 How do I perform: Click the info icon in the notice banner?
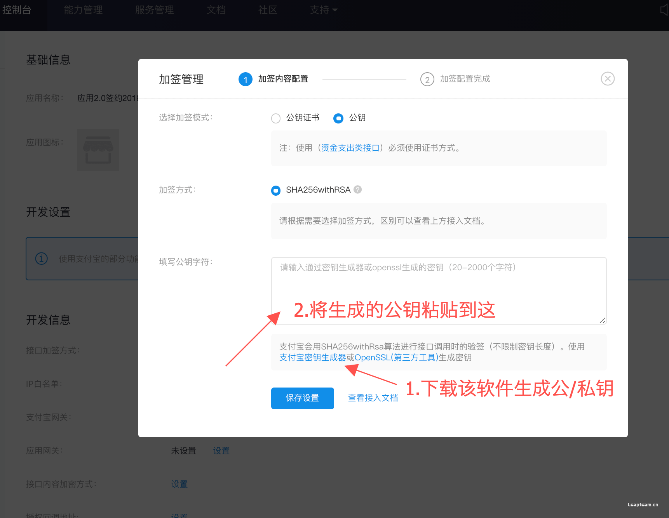point(42,259)
